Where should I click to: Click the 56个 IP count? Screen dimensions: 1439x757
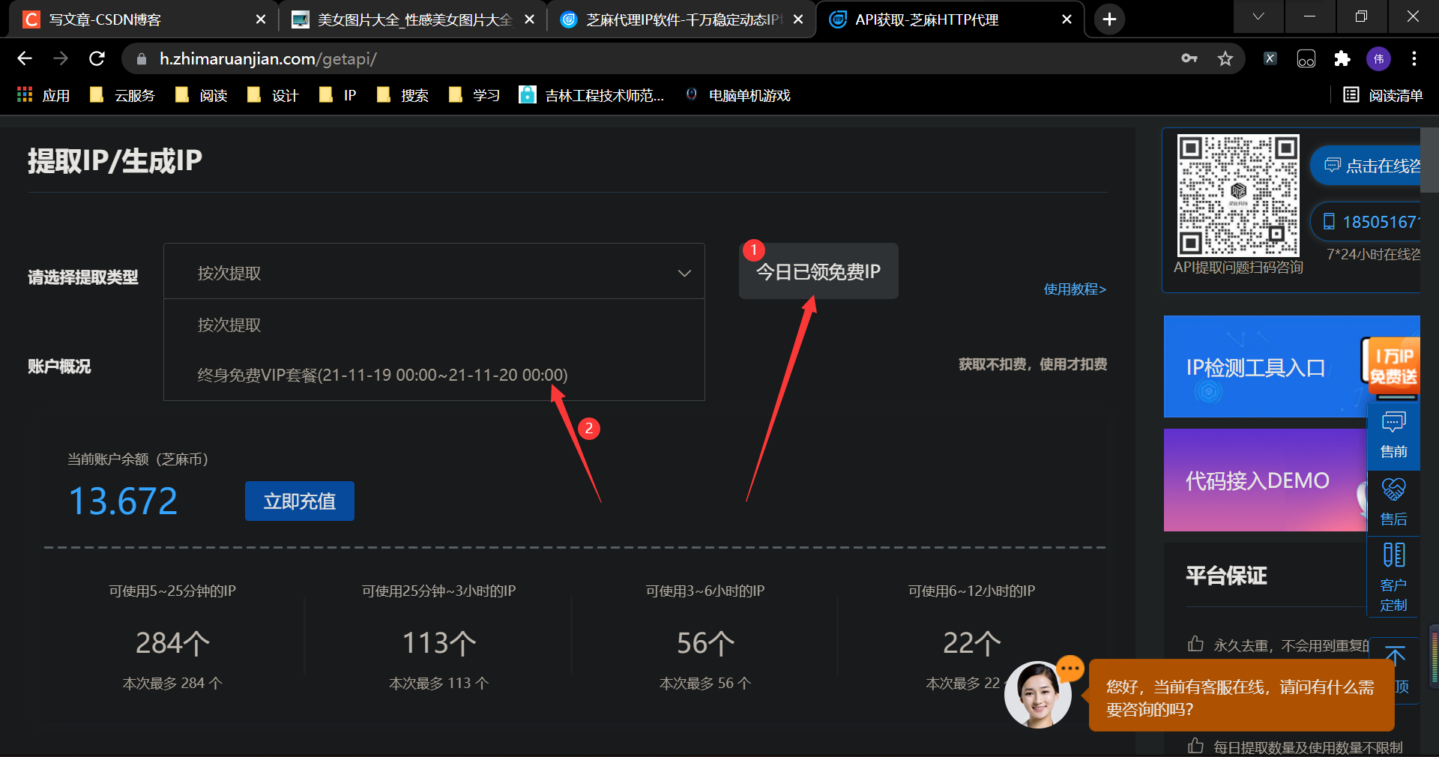[x=705, y=643]
